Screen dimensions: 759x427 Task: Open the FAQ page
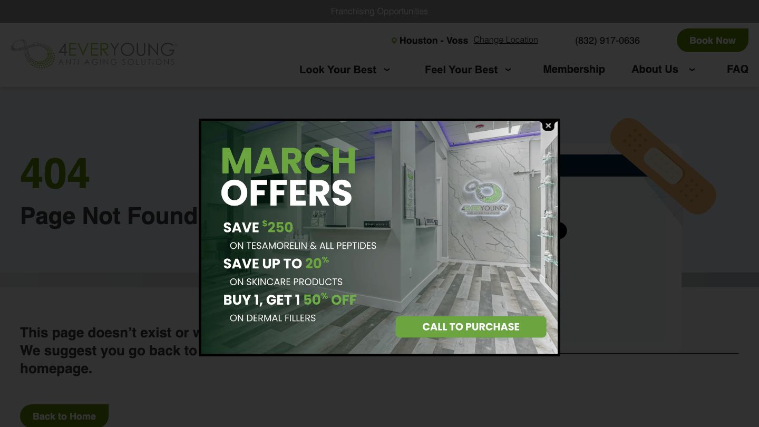tap(737, 69)
